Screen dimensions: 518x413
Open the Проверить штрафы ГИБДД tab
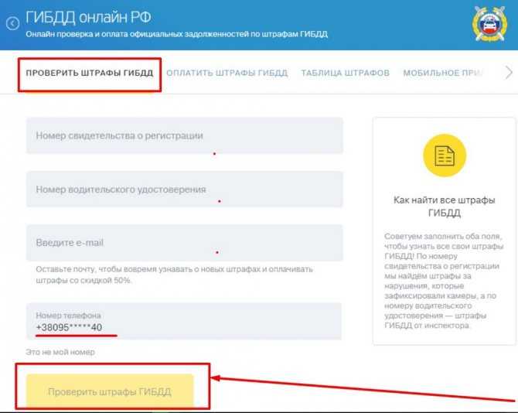(x=90, y=73)
